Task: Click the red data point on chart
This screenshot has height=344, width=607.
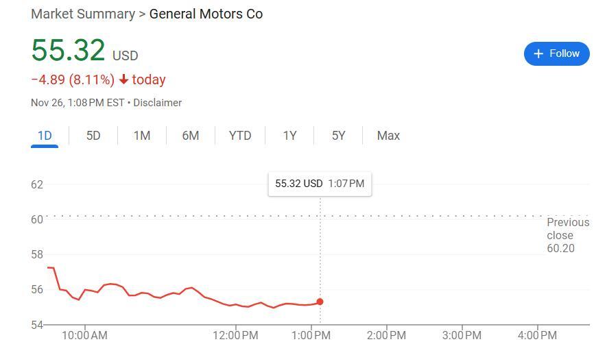Action: (320, 302)
